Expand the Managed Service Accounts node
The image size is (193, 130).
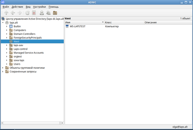(7, 53)
